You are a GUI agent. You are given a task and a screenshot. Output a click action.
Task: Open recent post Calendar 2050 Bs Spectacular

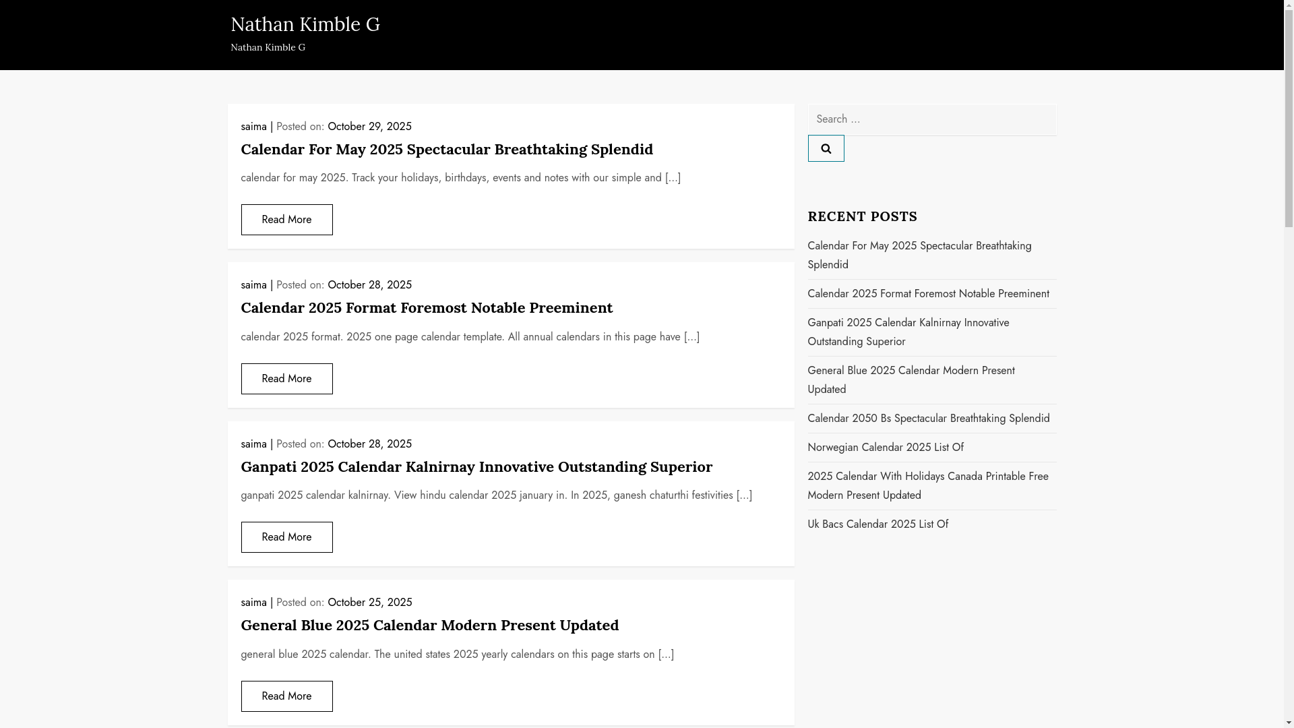tap(928, 419)
